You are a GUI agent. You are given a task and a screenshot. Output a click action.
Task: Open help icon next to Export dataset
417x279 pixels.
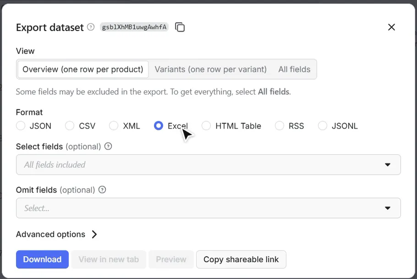pyautogui.click(x=91, y=27)
